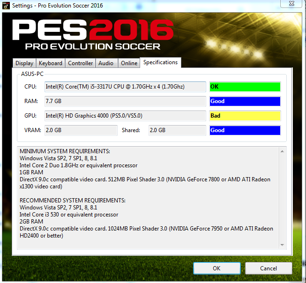
Task: Click the '1GB RAM' line
Action: pyautogui.click(x=31, y=172)
